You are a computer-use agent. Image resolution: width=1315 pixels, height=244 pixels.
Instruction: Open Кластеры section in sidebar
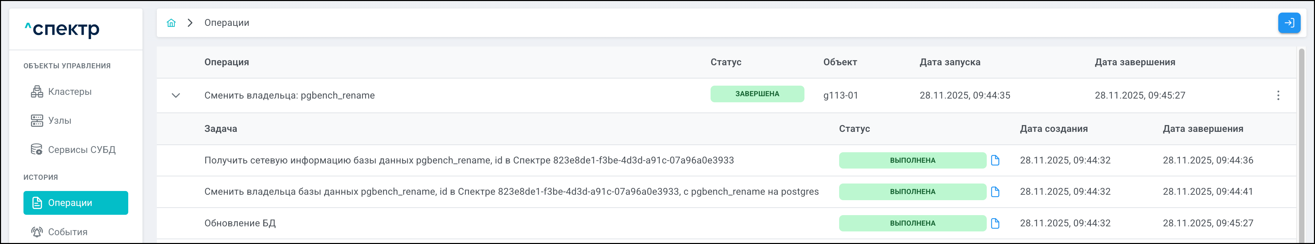coord(69,92)
